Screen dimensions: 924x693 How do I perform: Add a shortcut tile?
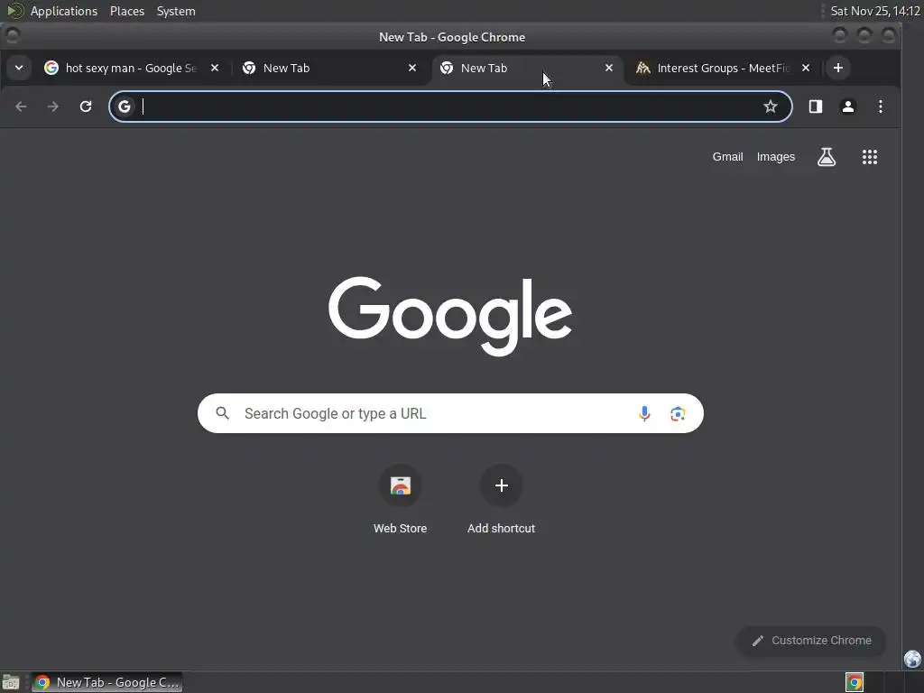click(x=502, y=500)
